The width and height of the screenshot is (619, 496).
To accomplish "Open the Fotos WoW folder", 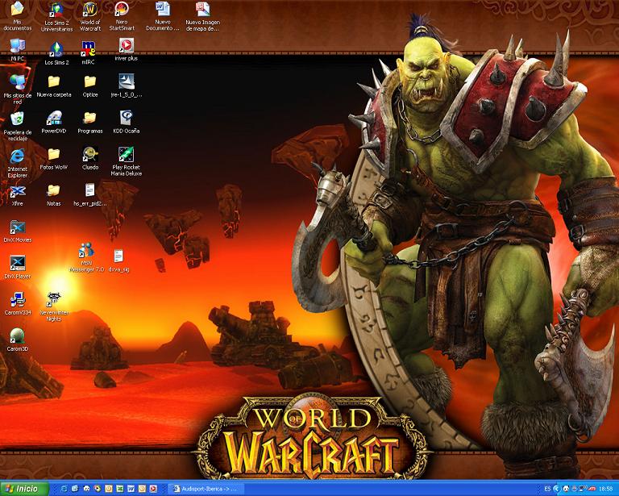I will pos(54,159).
